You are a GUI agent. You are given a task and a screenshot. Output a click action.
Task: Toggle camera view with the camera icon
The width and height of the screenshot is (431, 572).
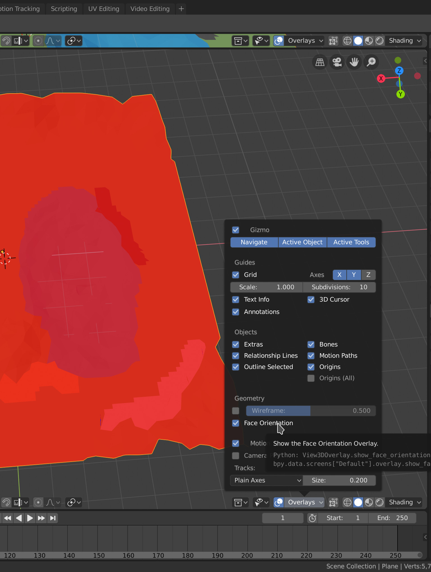tap(337, 62)
